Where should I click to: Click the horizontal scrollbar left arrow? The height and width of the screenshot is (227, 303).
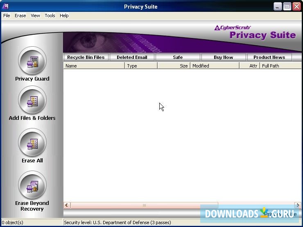(x=67, y=205)
